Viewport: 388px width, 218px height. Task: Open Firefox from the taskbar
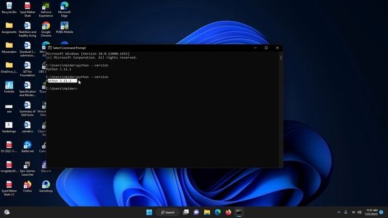(x=228, y=212)
